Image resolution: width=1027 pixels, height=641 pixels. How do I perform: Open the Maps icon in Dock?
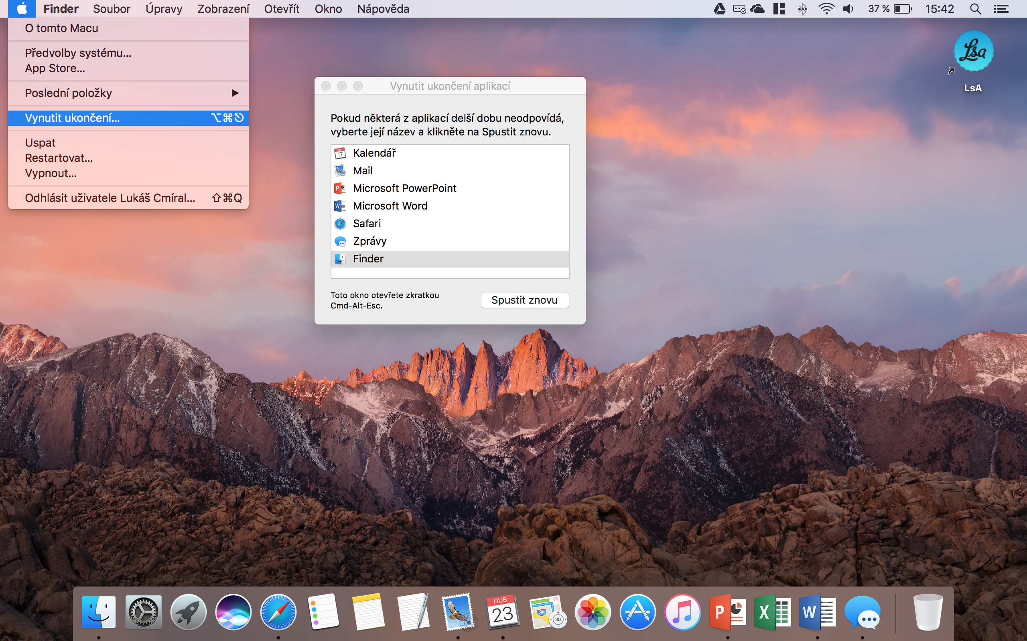coord(548,612)
